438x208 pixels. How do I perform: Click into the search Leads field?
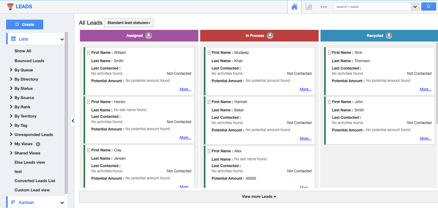[x=372, y=7]
